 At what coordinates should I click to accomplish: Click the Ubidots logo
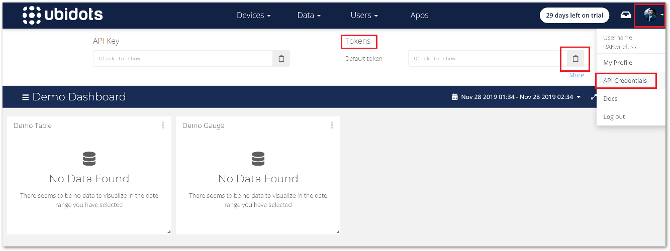tap(63, 15)
